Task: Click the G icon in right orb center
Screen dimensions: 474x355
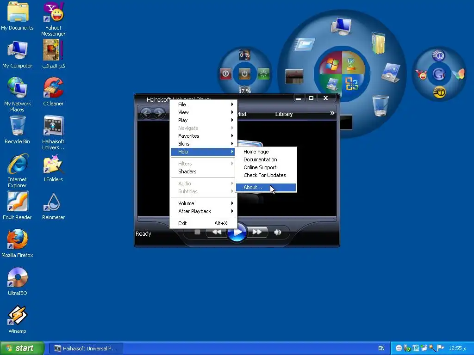Action: click(439, 74)
